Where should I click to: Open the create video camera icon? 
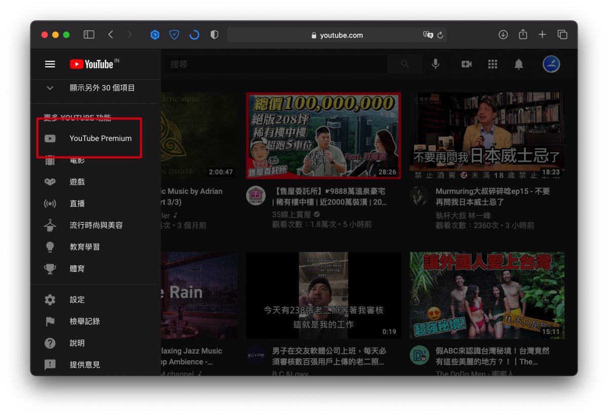466,64
